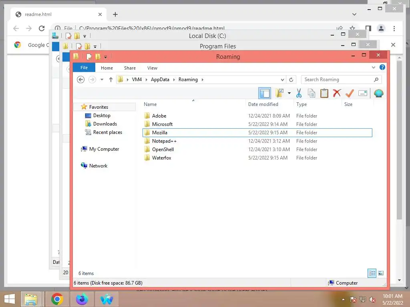This screenshot has height=307, width=410.
Task: Switch to details view icon
Action: point(372,273)
